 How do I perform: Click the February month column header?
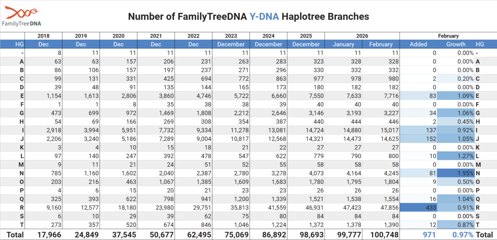click(381, 44)
